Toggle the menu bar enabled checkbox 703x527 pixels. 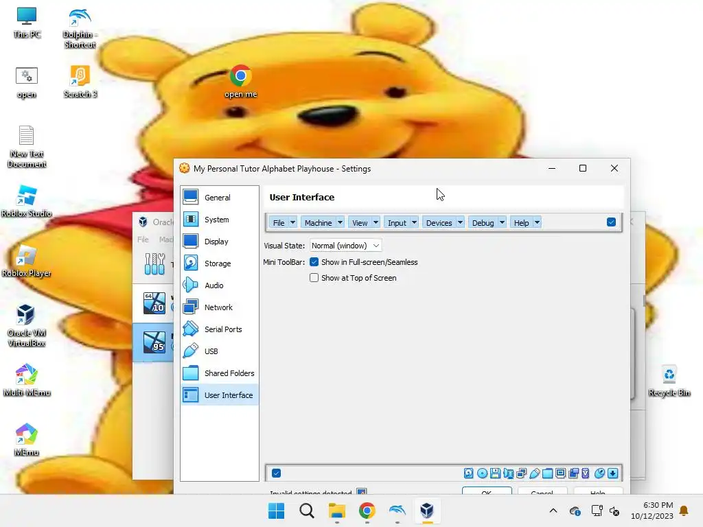coord(611,222)
